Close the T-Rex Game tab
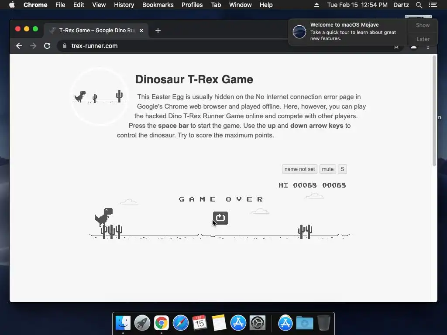Screen dimensions: 447x335 click(141, 31)
